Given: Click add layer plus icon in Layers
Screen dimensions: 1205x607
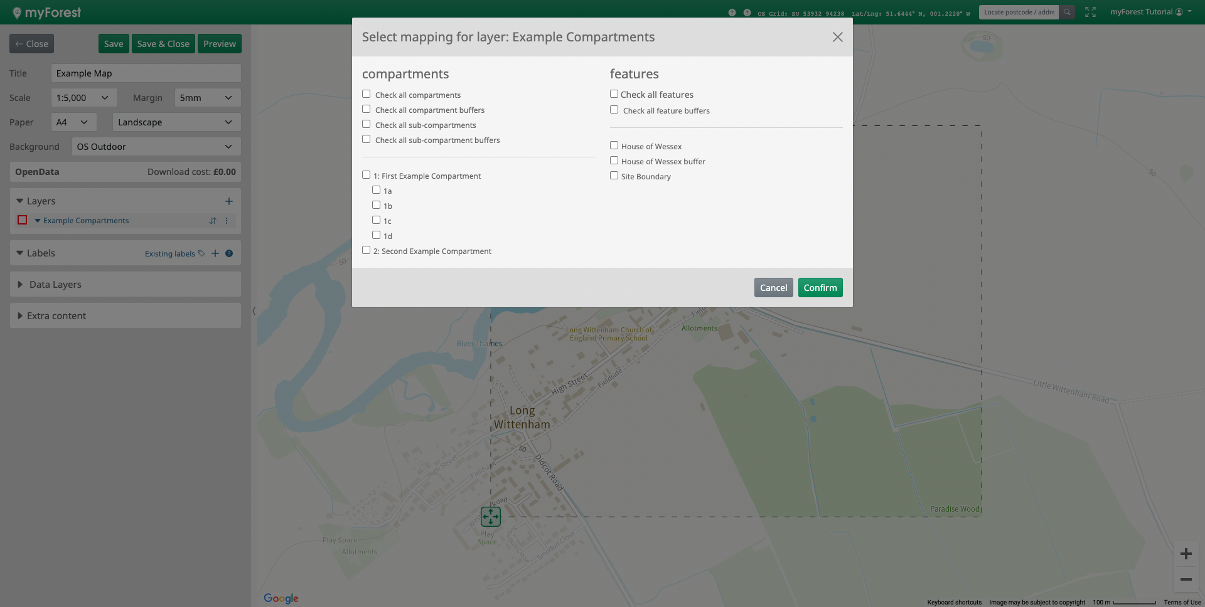Looking at the screenshot, I should (x=229, y=201).
